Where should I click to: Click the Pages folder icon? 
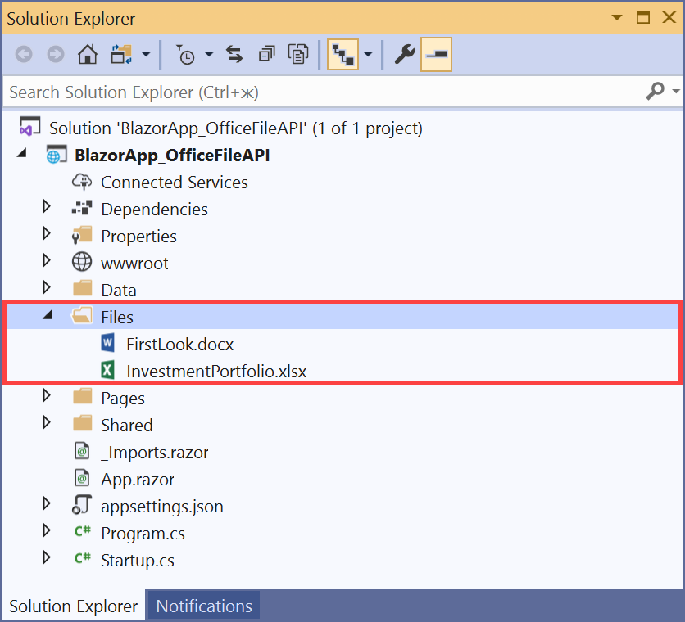pyautogui.click(x=82, y=396)
